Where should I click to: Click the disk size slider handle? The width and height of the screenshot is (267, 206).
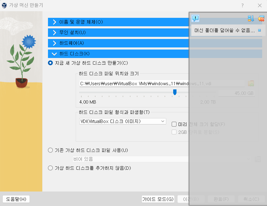pos(175,92)
